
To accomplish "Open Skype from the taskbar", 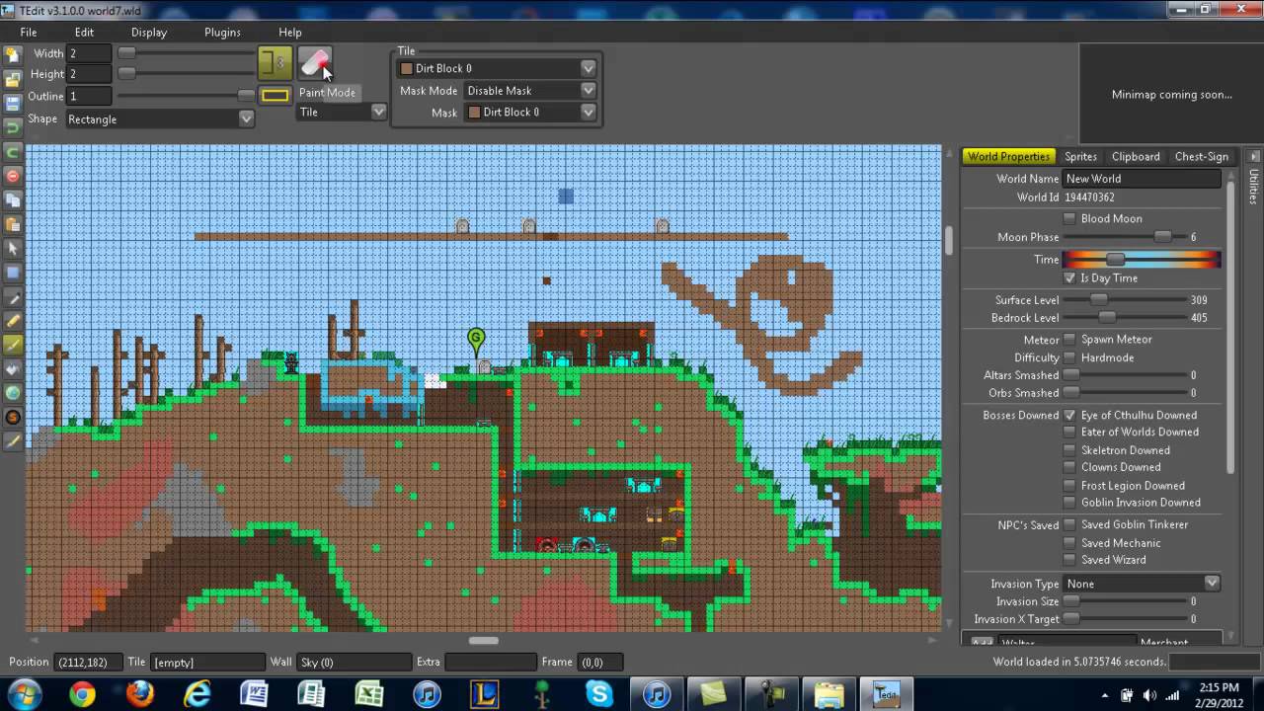I will pos(599,694).
